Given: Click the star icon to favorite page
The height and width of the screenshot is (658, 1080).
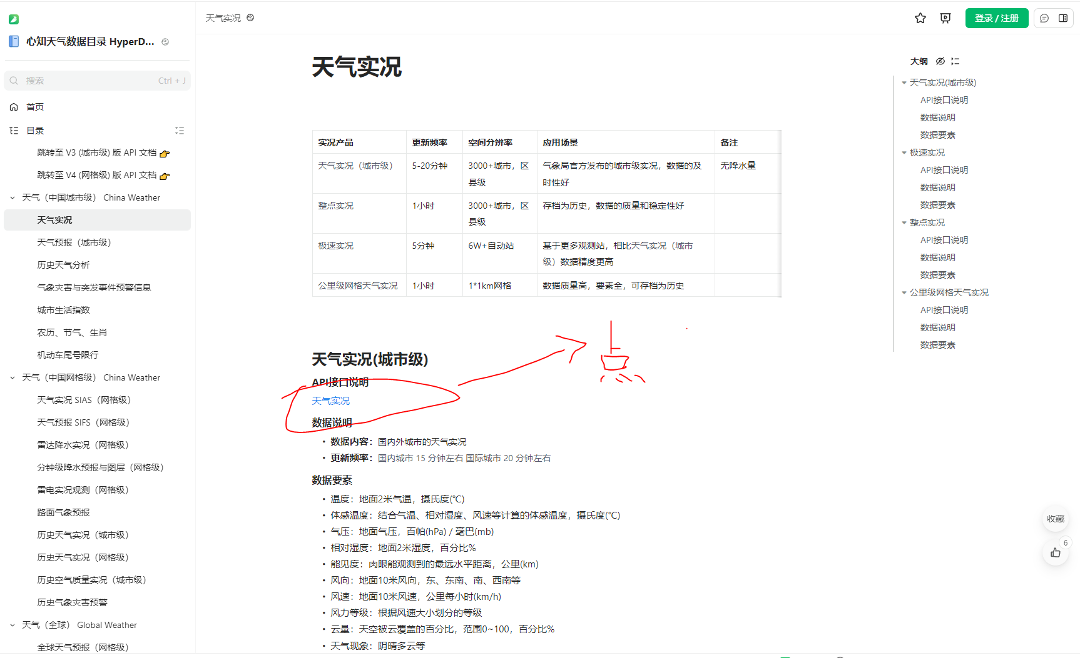Looking at the screenshot, I should click(x=920, y=18).
